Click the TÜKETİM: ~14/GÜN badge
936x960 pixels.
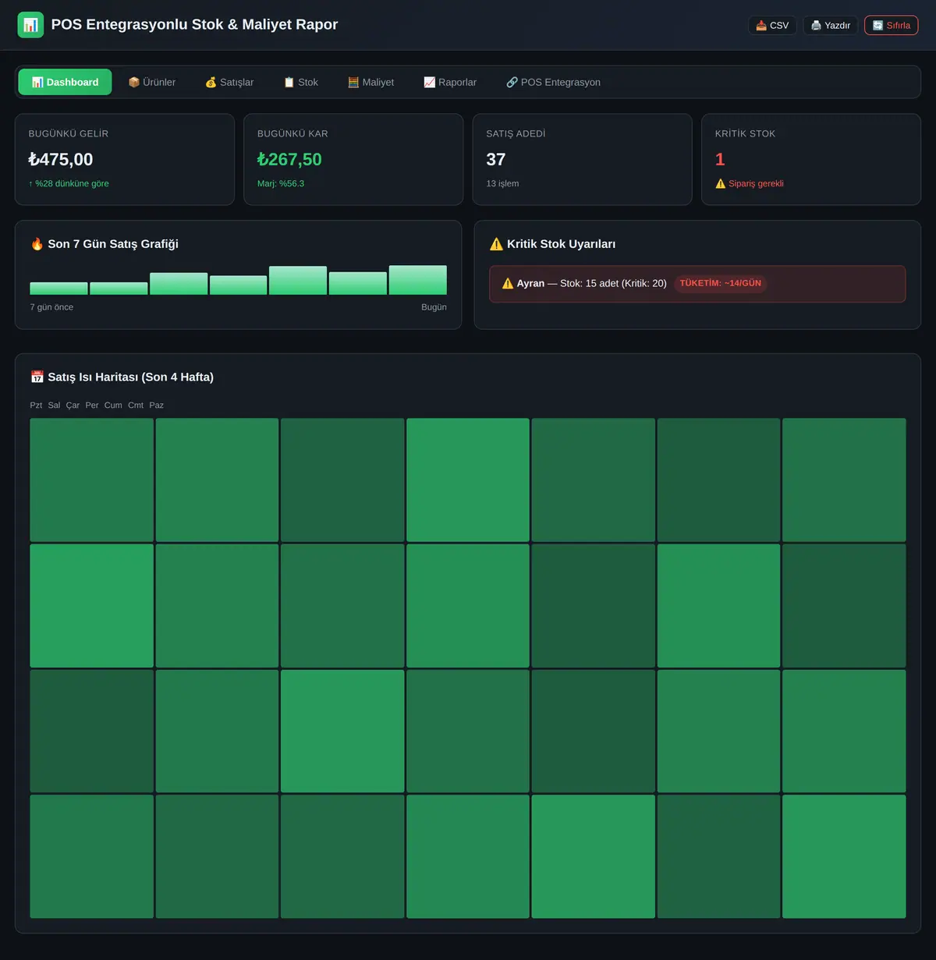click(x=720, y=283)
